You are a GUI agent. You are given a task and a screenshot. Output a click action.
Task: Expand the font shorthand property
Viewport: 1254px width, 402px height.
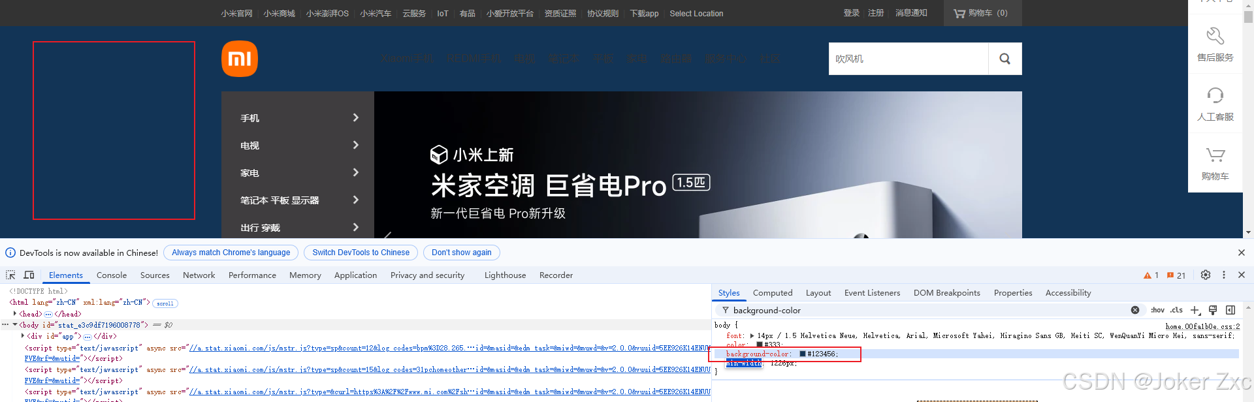point(752,335)
